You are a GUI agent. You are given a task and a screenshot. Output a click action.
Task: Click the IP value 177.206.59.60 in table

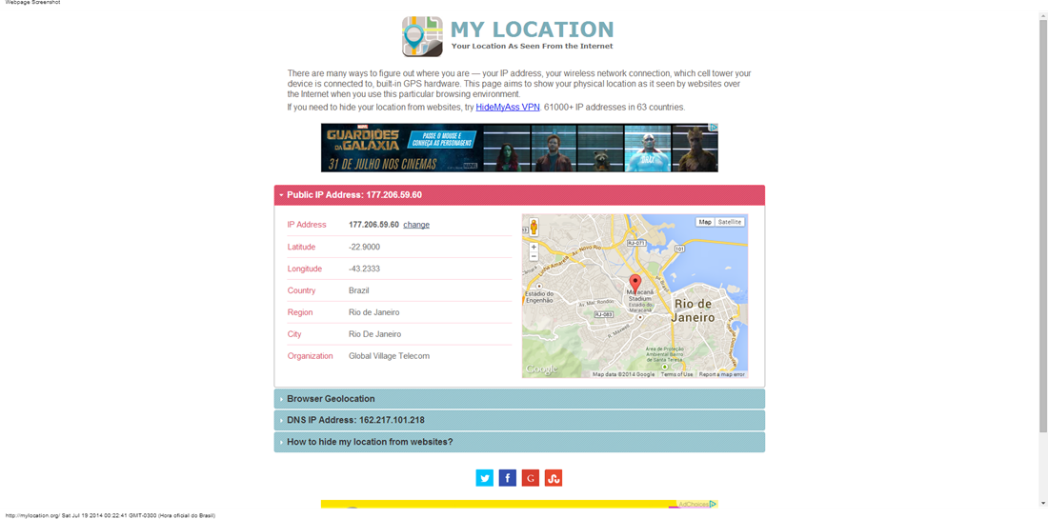click(373, 225)
